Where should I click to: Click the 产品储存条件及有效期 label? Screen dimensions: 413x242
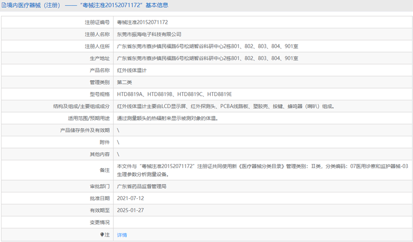coord(85,130)
